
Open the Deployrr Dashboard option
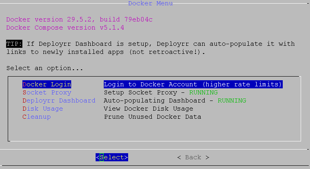59,101
